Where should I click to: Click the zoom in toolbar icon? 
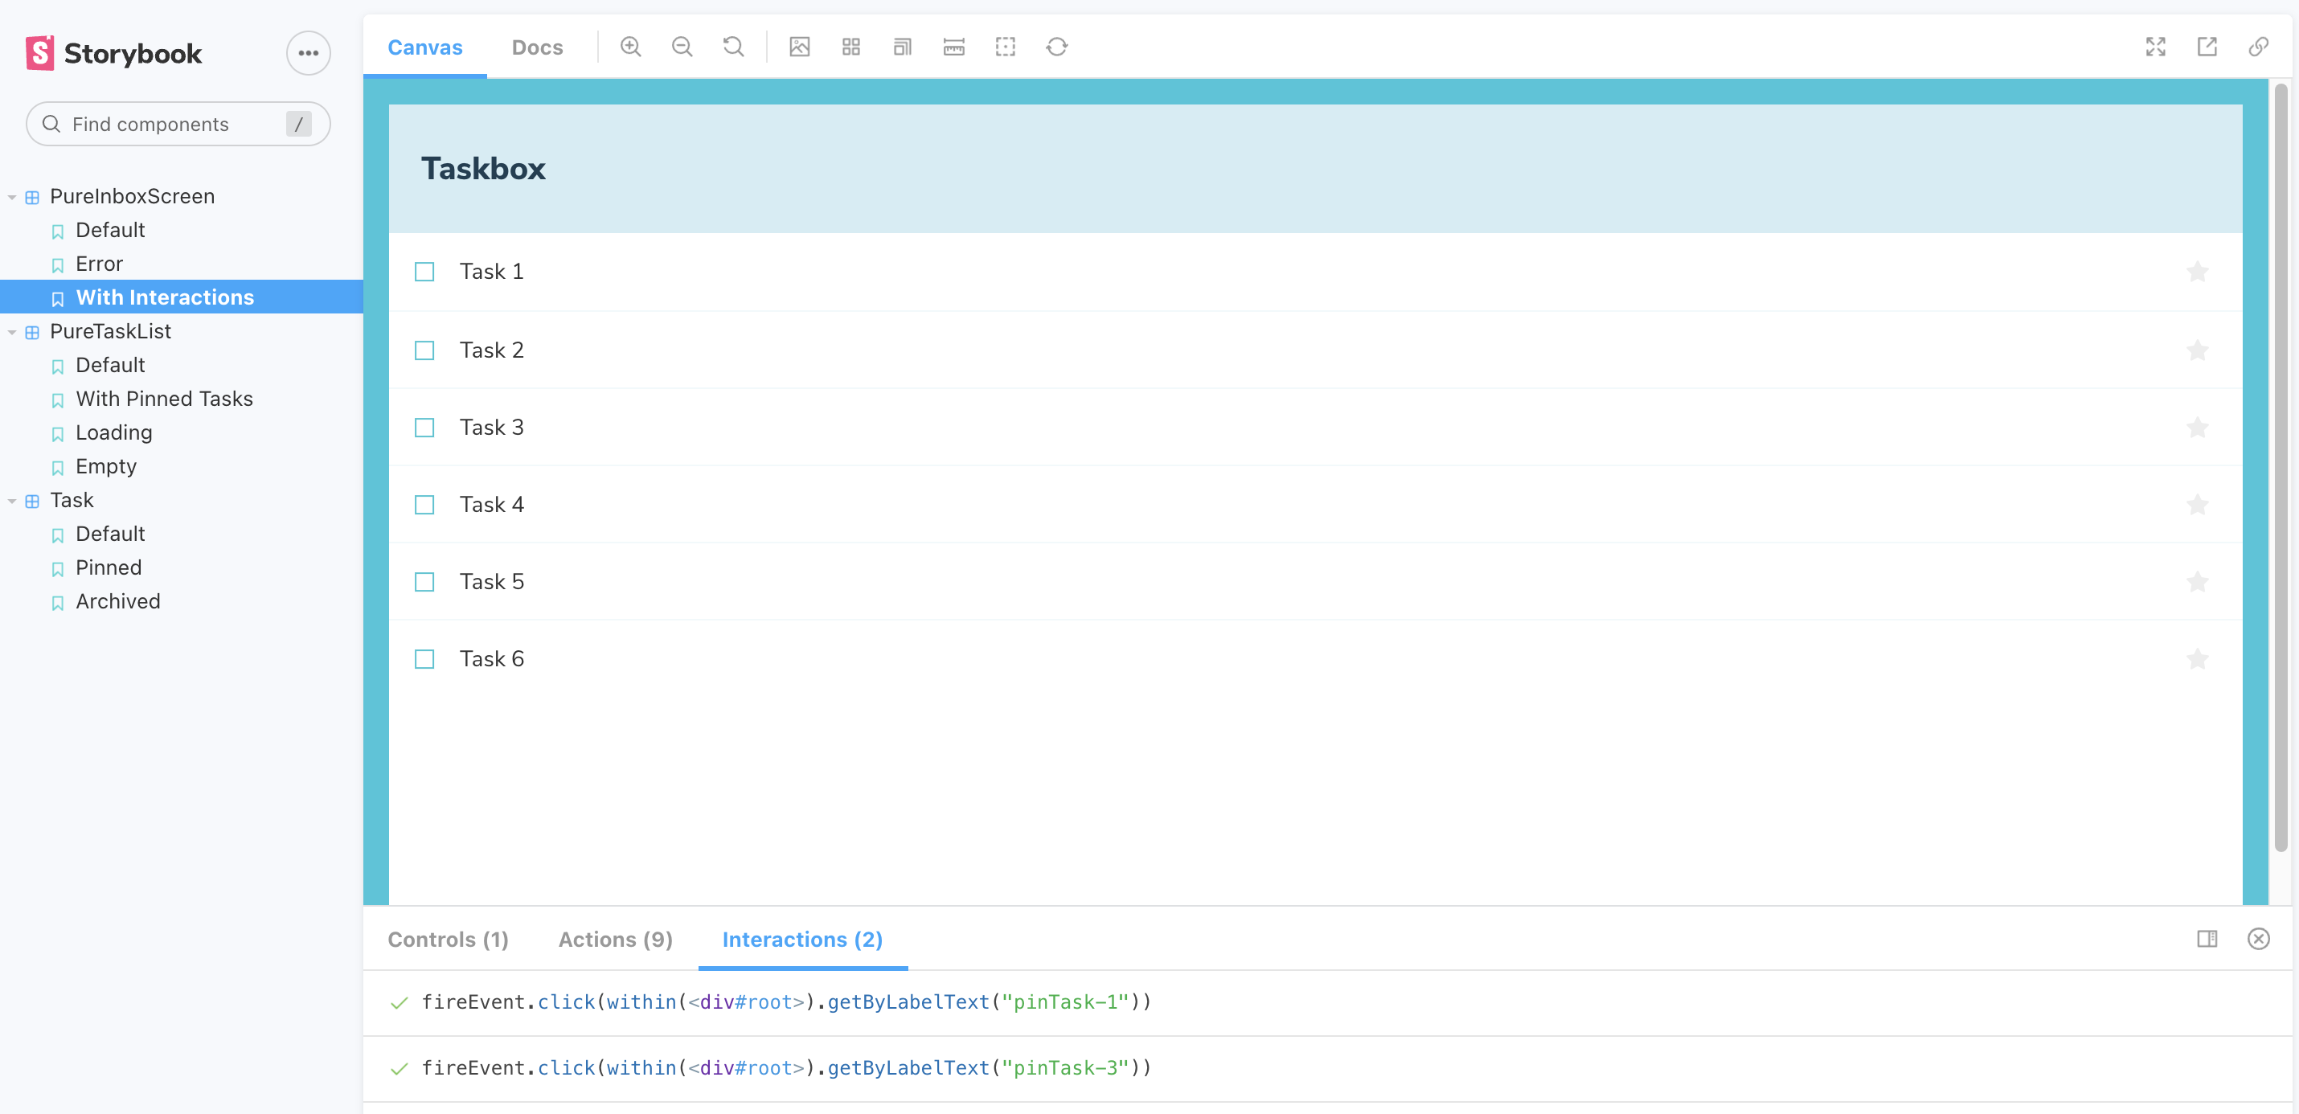[630, 47]
